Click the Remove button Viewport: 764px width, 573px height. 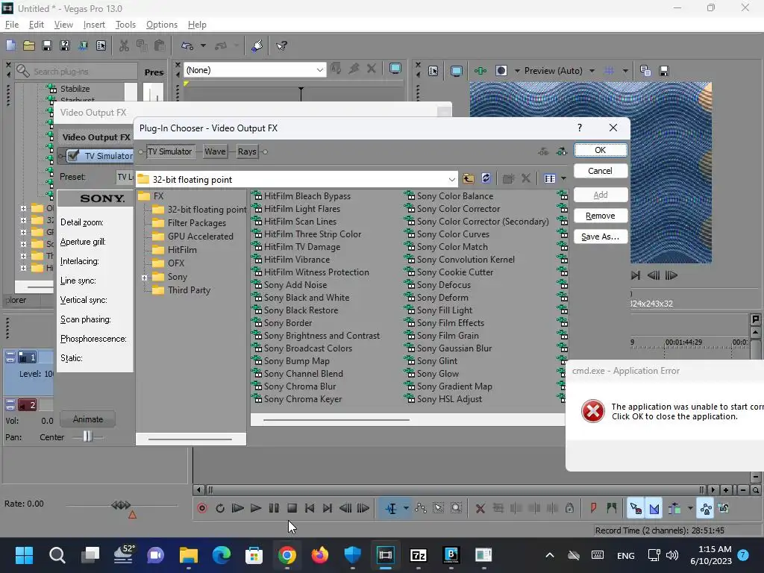(601, 216)
